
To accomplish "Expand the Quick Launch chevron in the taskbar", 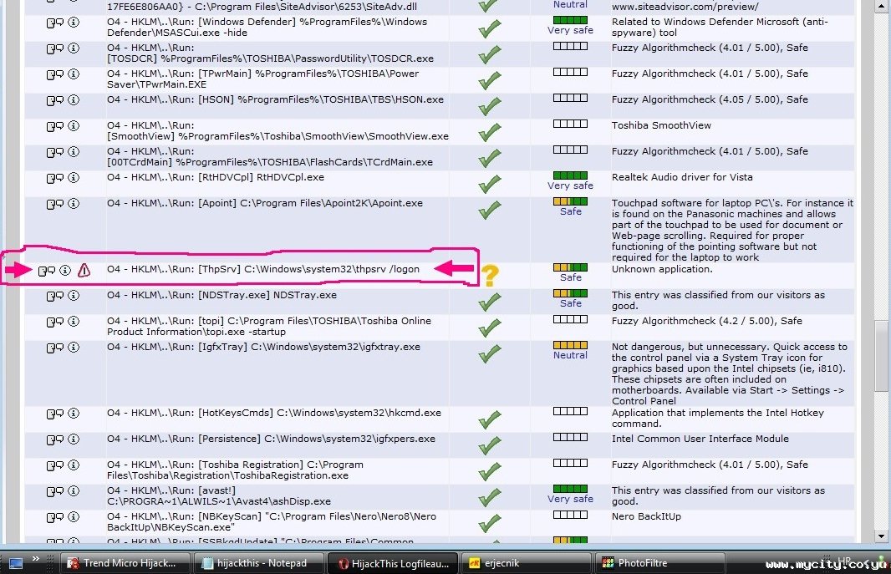I will [x=36, y=559].
